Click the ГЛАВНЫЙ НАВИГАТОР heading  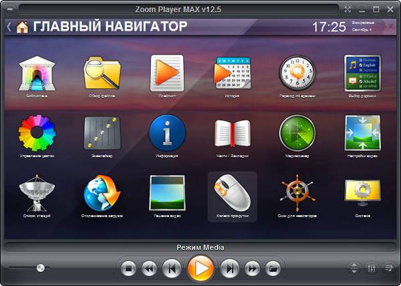pyautogui.click(x=110, y=27)
